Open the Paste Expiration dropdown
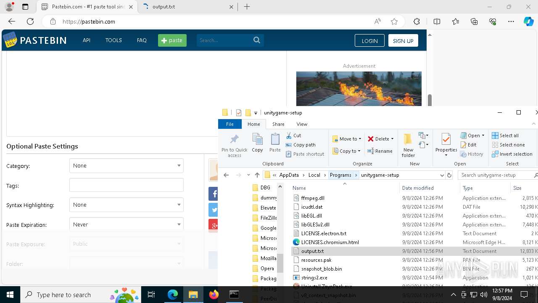 click(x=127, y=224)
